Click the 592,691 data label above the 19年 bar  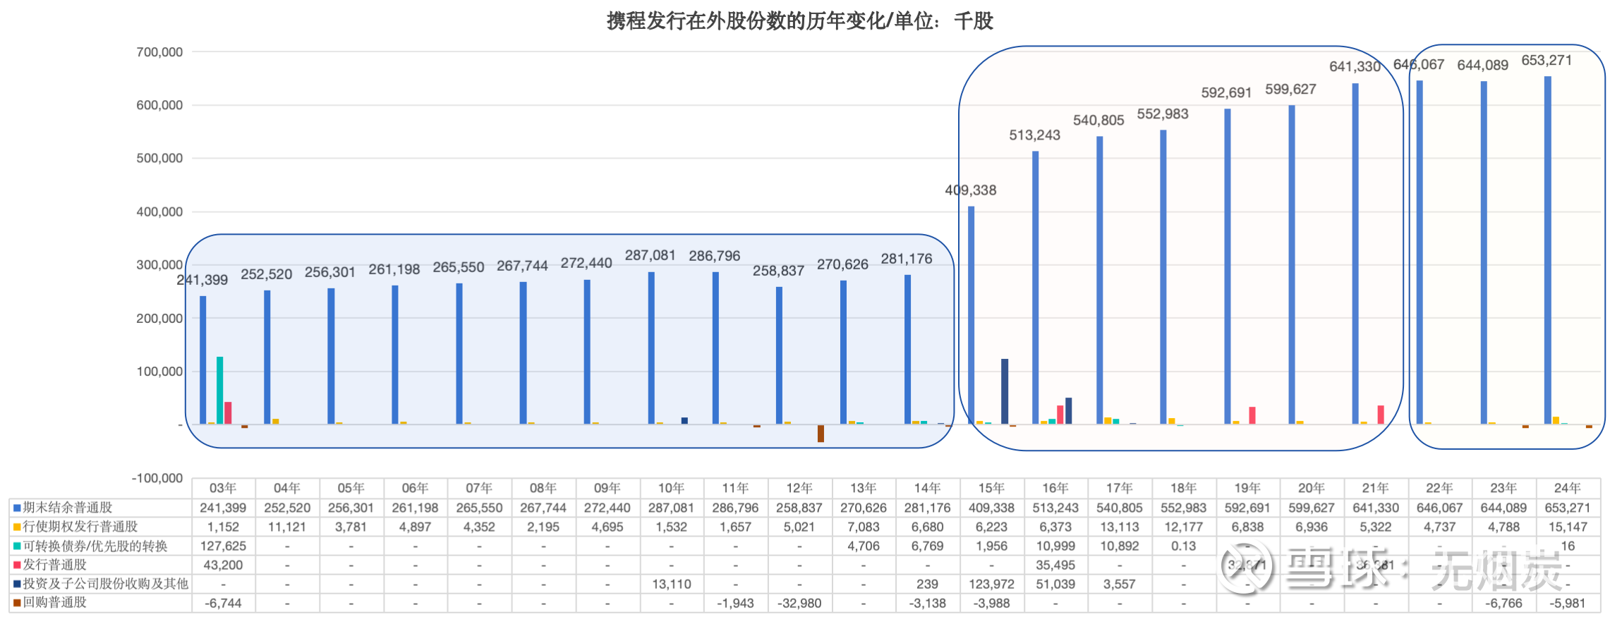[x=1227, y=93]
